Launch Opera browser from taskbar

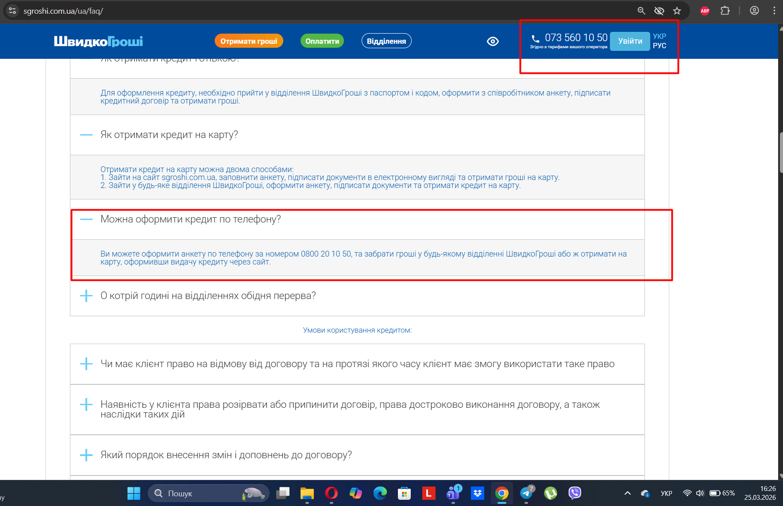click(332, 493)
